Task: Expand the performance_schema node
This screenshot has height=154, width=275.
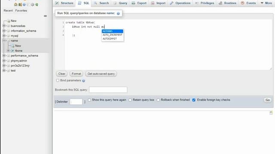Action: point(4,56)
